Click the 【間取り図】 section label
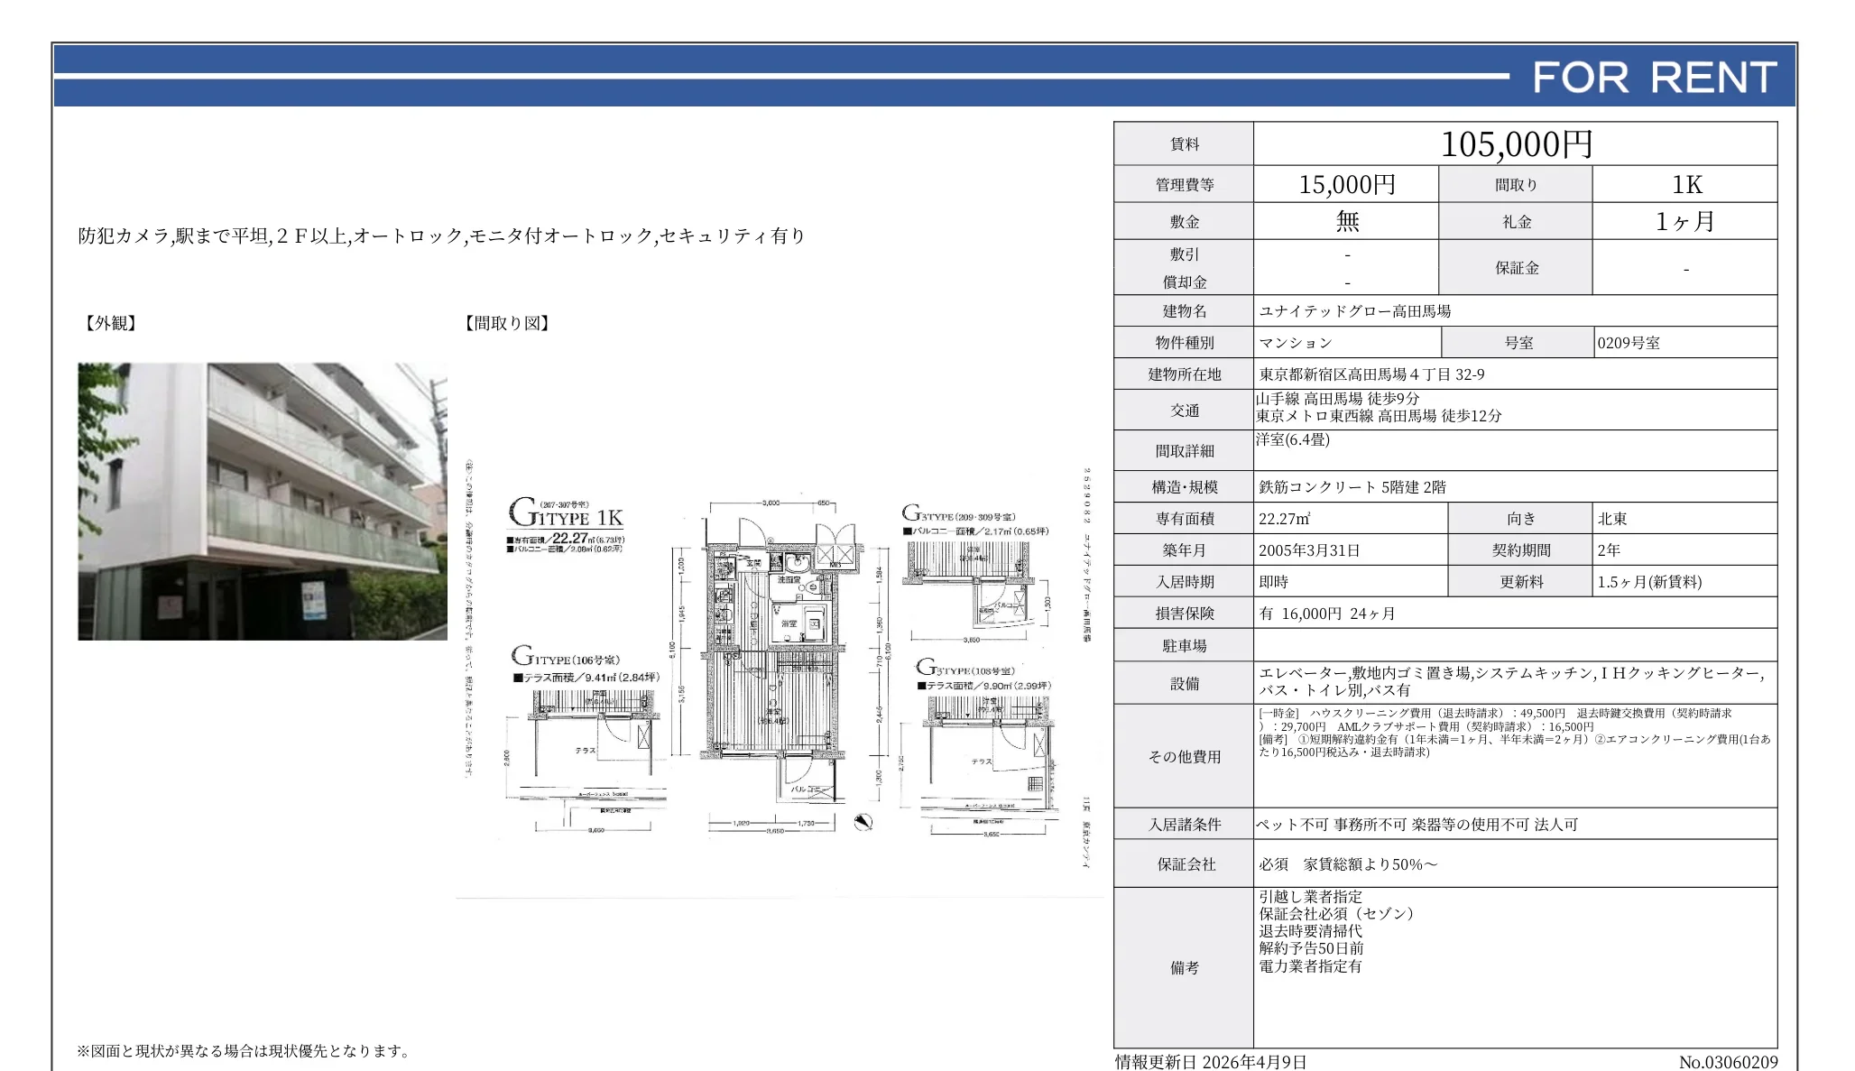The height and width of the screenshot is (1071, 1855). (507, 323)
